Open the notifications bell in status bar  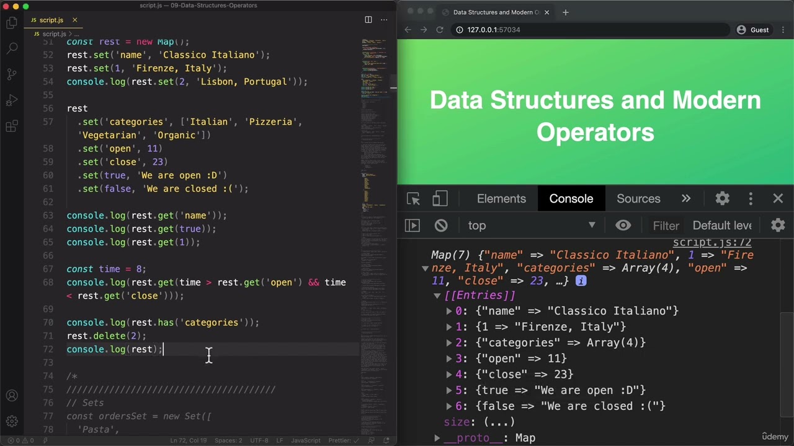click(385, 440)
